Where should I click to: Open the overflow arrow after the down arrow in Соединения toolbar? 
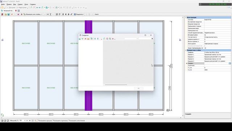[101, 39]
